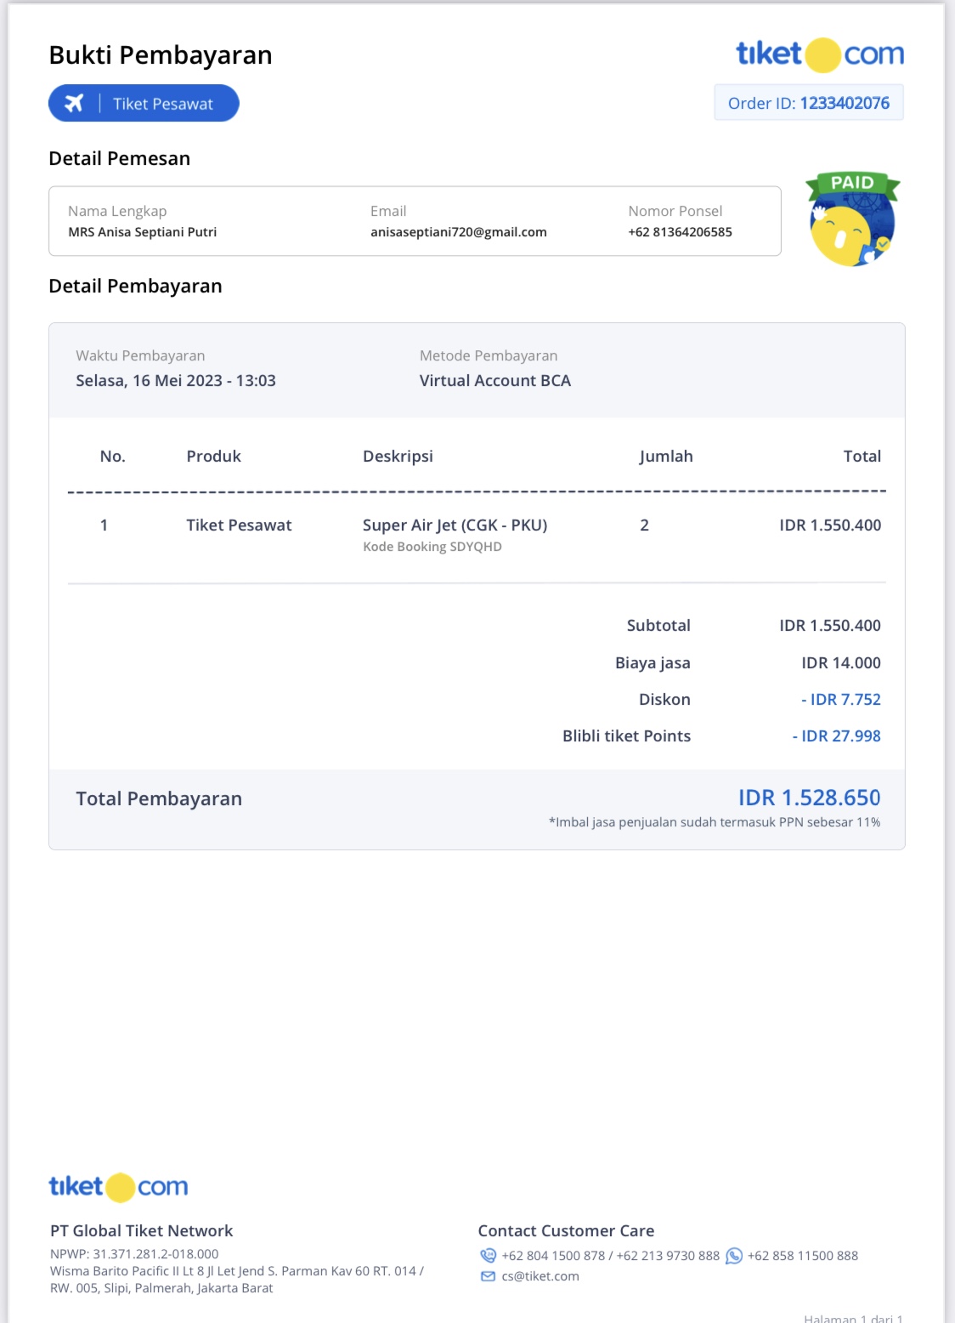Click the Virtual Account BCA payment method

(494, 381)
